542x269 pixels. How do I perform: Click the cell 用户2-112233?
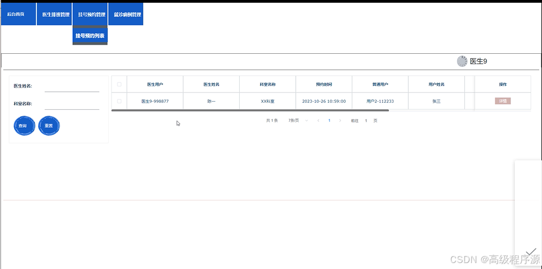[380, 101]
